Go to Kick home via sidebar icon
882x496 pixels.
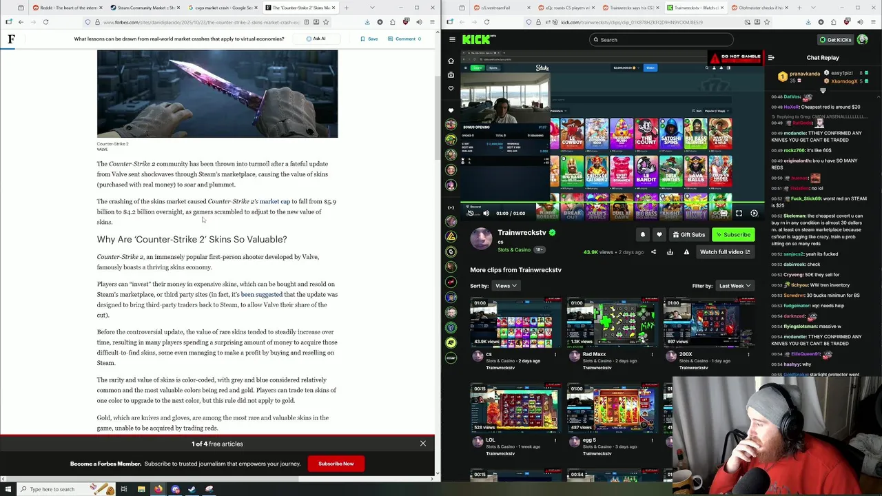pyautogui.click(x=451, y=61)
